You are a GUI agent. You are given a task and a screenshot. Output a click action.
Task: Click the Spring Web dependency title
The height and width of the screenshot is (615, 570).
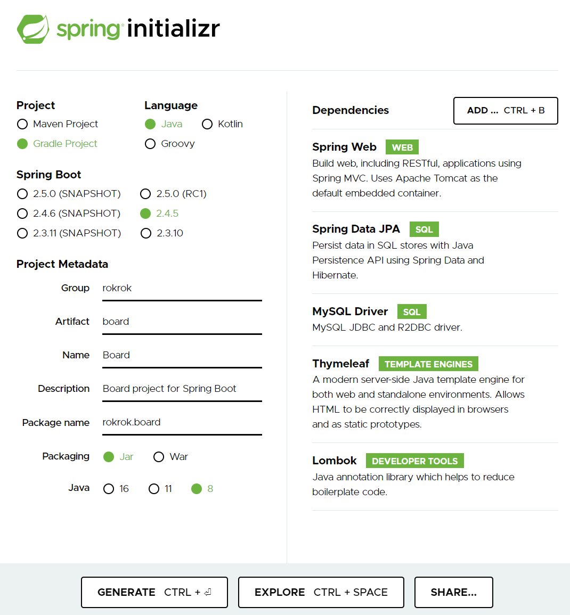tap(345, 147)
